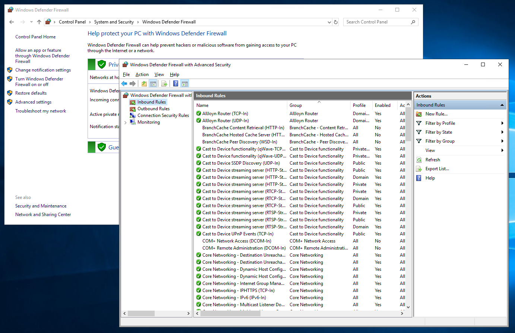The height and width of the screenshot is (333, 515).
Task: Click Restore defaults link
Action: click(31, 93)
